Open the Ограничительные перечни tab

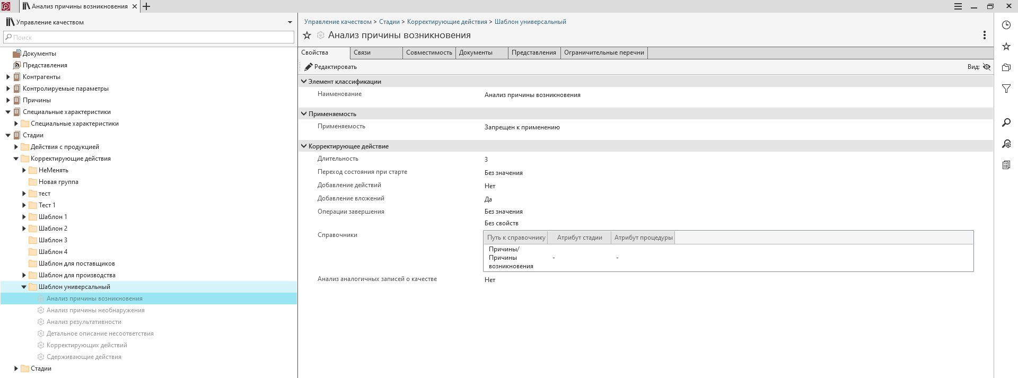(603, 52)
